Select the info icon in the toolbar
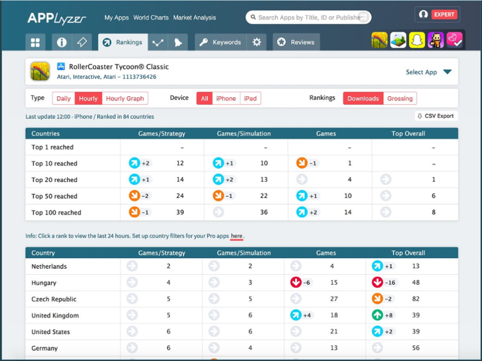The width and height of the screenshot is (482, 361). tap(61, 42)
